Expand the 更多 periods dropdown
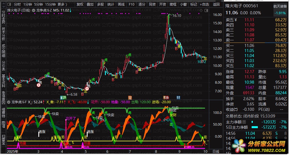This screenshot has width=290, height=155. [x=62, y=4]
